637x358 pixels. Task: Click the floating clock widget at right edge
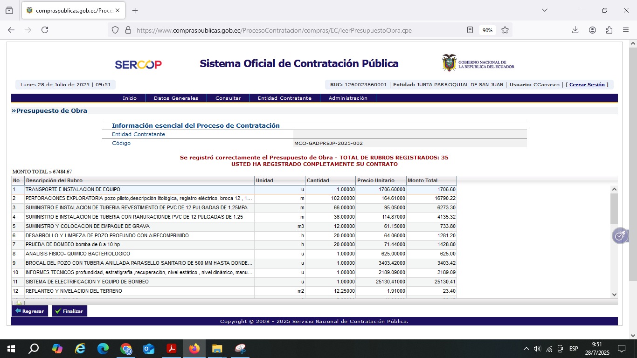[x=620, y=236]
